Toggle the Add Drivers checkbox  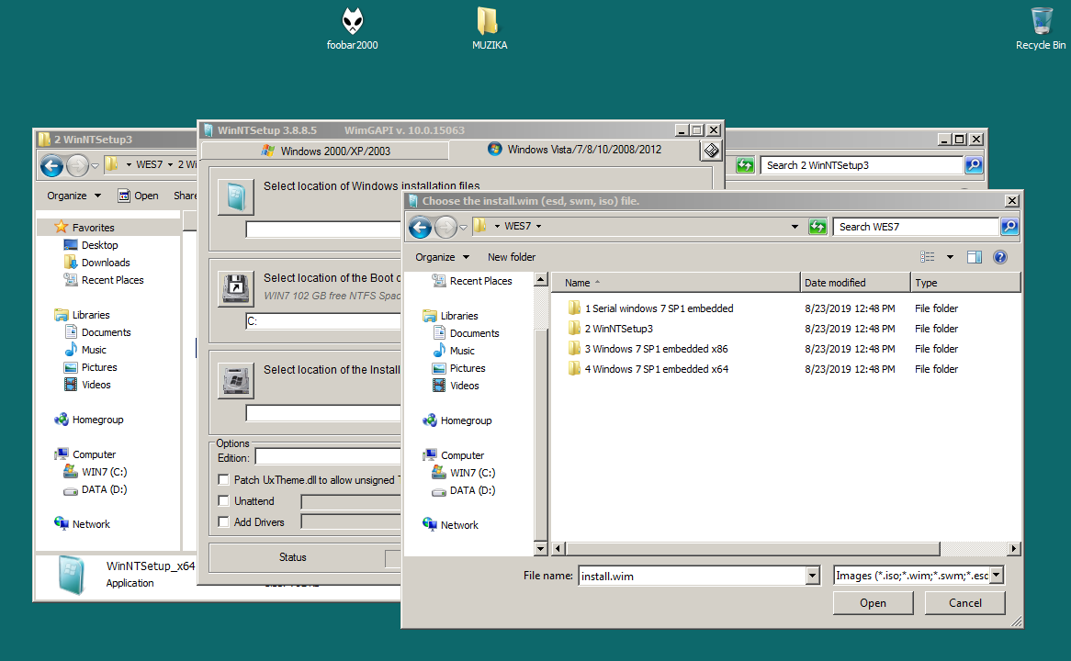coord(223,521)
